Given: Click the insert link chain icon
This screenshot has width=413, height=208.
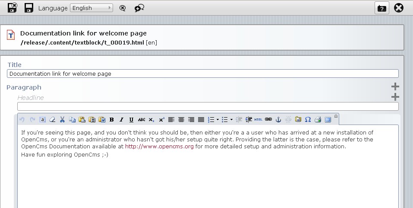Looking at the screenshot, I should point(268,120).
